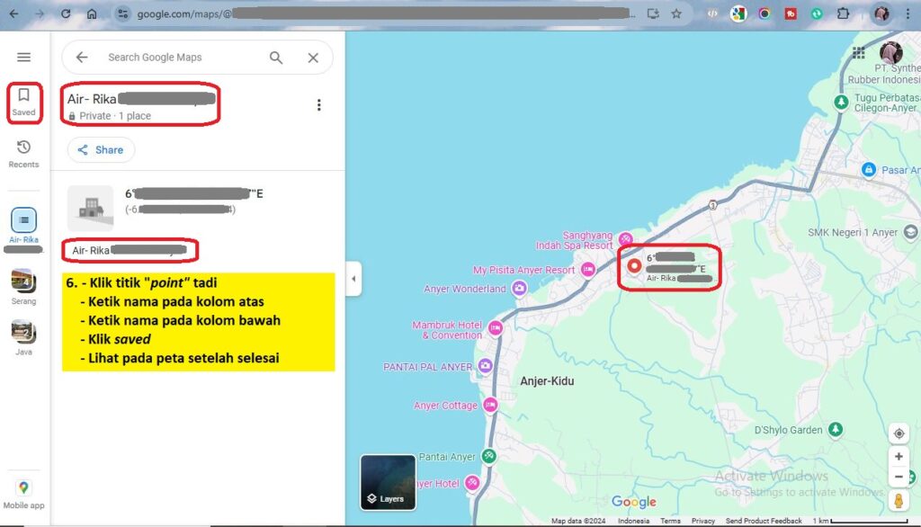This screenshot has height=527, width=921.
Task: Bookmark this page with the star icon
Action: (676, 13)
